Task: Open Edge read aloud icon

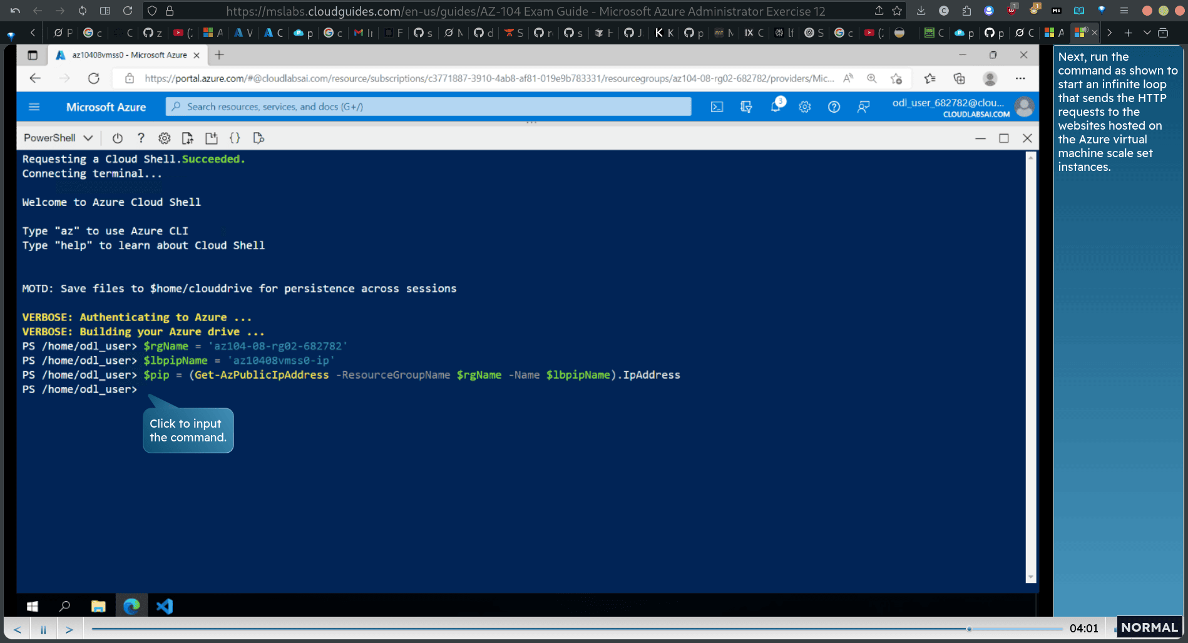Action: click(848, 78)
